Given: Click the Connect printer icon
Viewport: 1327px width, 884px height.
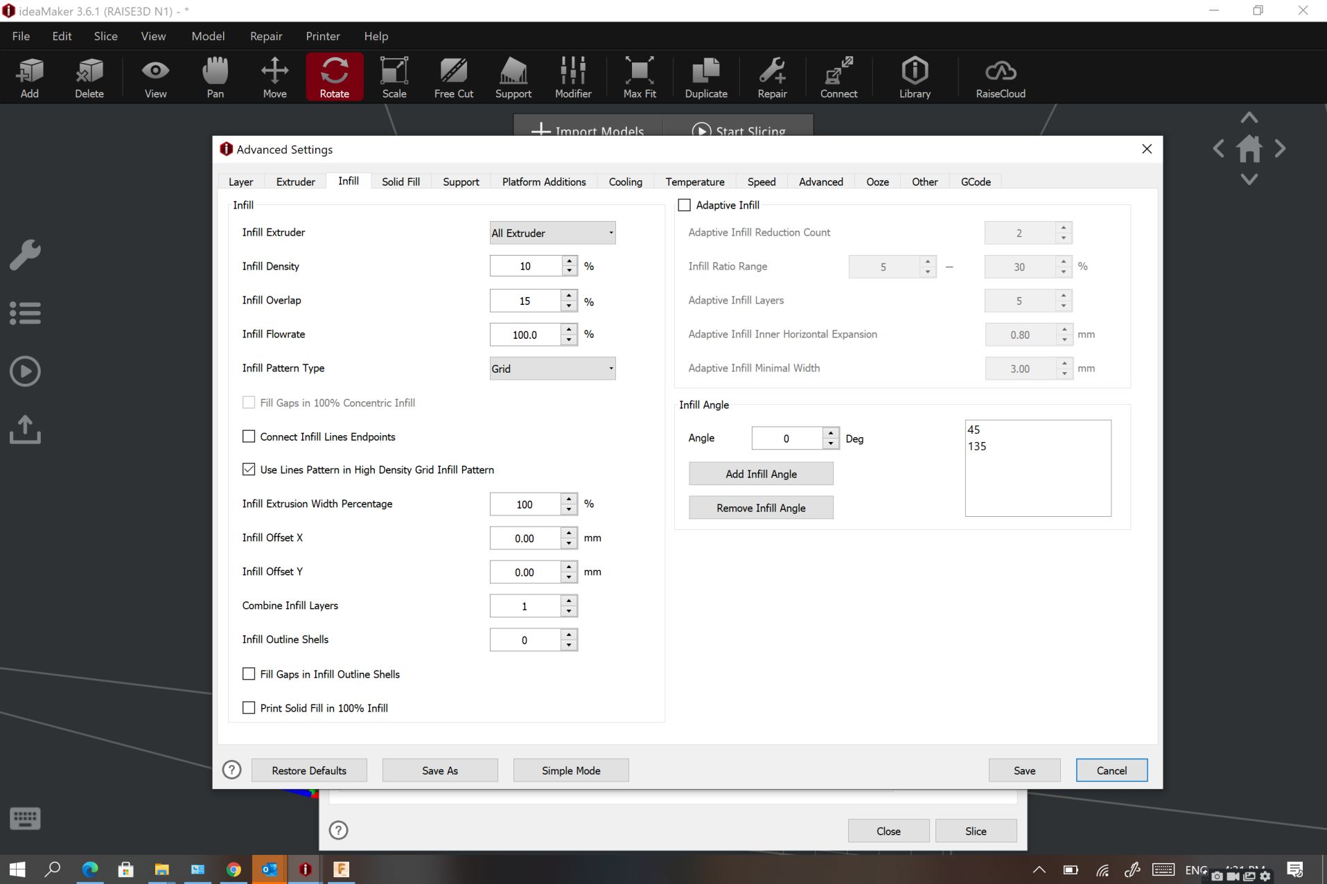Looking at the screenshot, I should 838,77.
